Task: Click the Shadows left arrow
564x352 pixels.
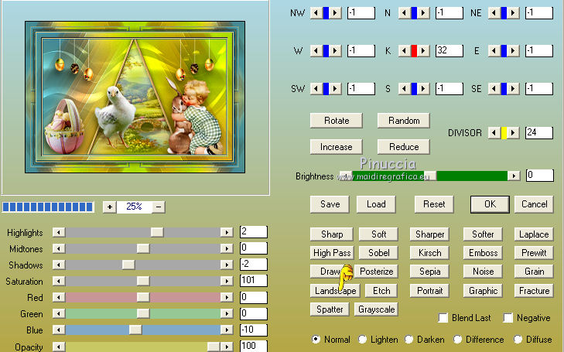Action: (x=59, y=265)
